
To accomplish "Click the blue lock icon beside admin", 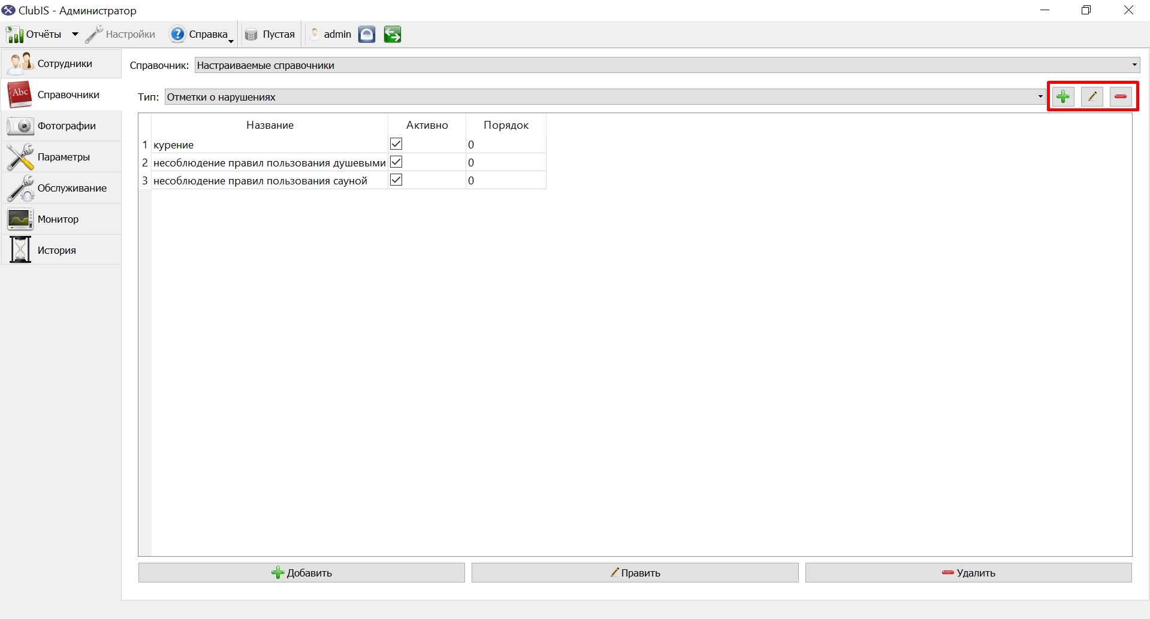I will [367, 34].
